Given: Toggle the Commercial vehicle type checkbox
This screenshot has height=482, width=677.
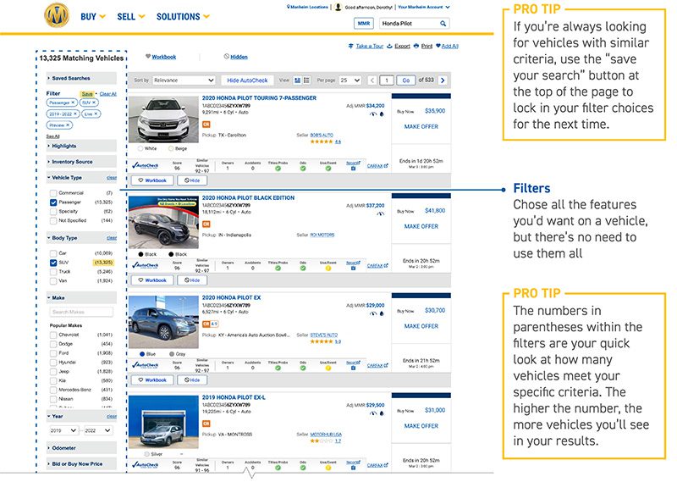Looking at the screenshot, I should [x=53, y=193].
